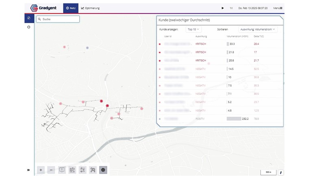The height and width of the screenshot is (179, 309).
Task: Expand the sidebar with double-arrow icon
Action: coord(28,170)
